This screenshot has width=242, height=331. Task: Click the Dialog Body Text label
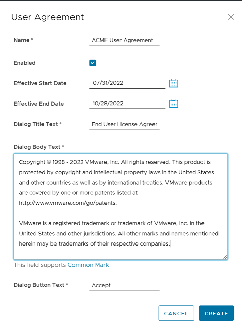[37, 147]
